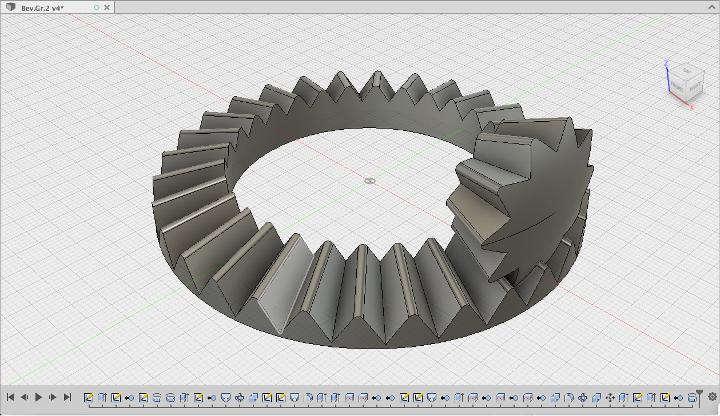Jump to the beginning of the timeline
This screenshot has height=416, width=720.
coord(10,397)
